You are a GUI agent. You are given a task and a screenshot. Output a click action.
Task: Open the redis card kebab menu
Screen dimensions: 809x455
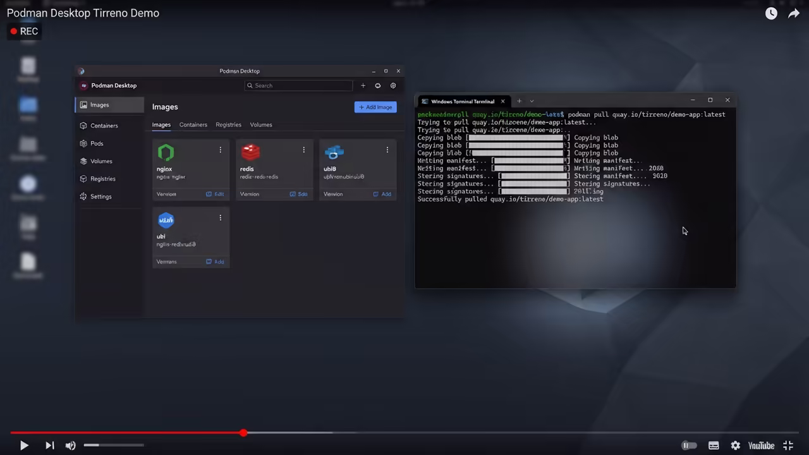pyautogui.click(x=303, y=150)
